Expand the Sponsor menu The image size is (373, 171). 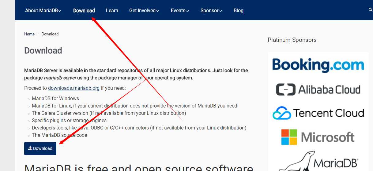click(211, 10)
